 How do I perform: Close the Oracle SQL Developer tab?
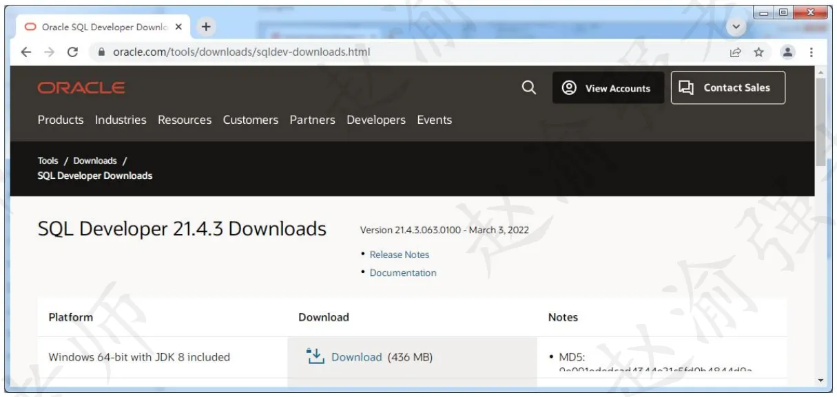click(x=178, y=28)
